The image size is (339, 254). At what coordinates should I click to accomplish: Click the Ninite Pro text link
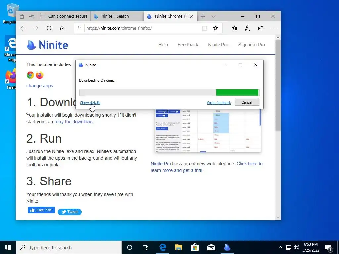[x=161, y=164]
